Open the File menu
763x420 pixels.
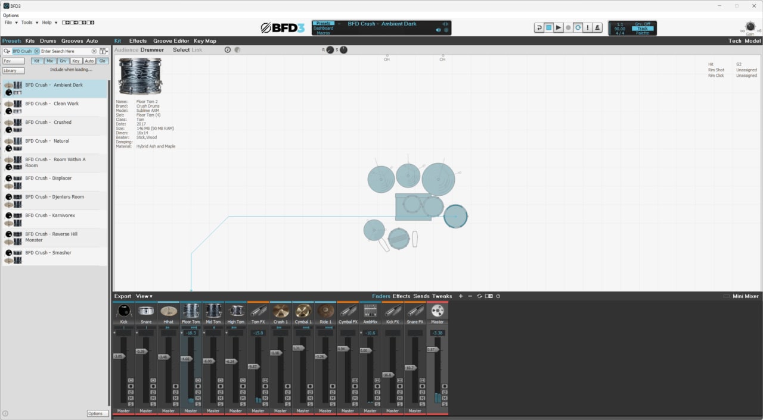pos(10,23)
